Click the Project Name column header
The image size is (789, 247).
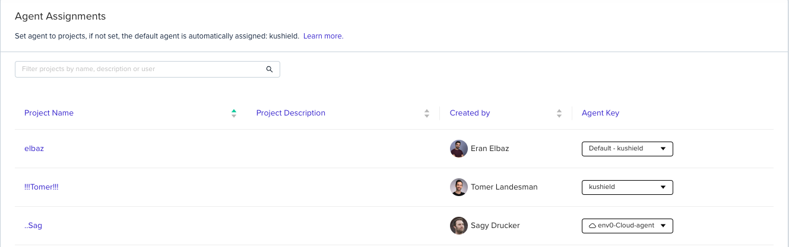[x=49, y=113]
